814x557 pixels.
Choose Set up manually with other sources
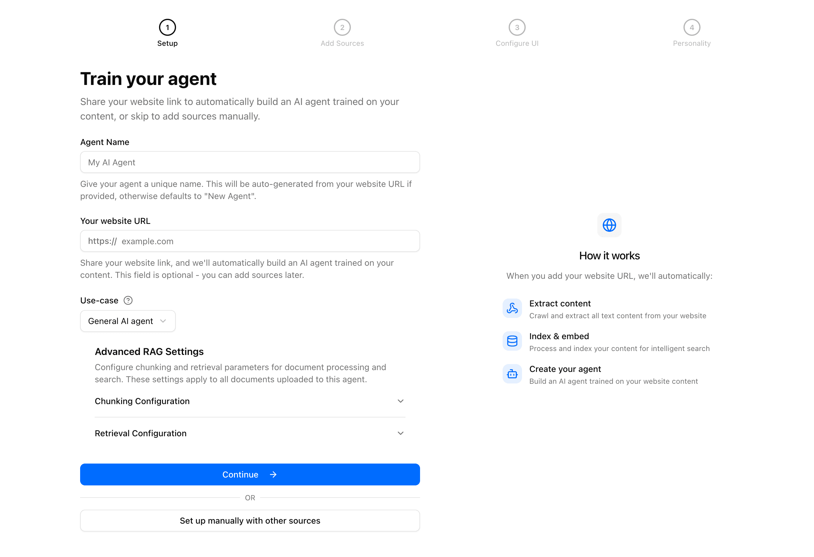[x=250, y=521]
